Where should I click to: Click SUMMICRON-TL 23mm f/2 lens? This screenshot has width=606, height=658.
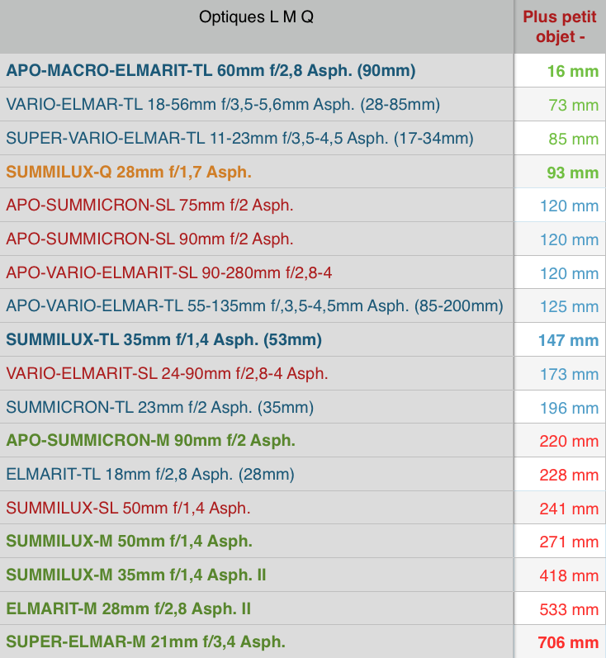(x=159, y=407)
